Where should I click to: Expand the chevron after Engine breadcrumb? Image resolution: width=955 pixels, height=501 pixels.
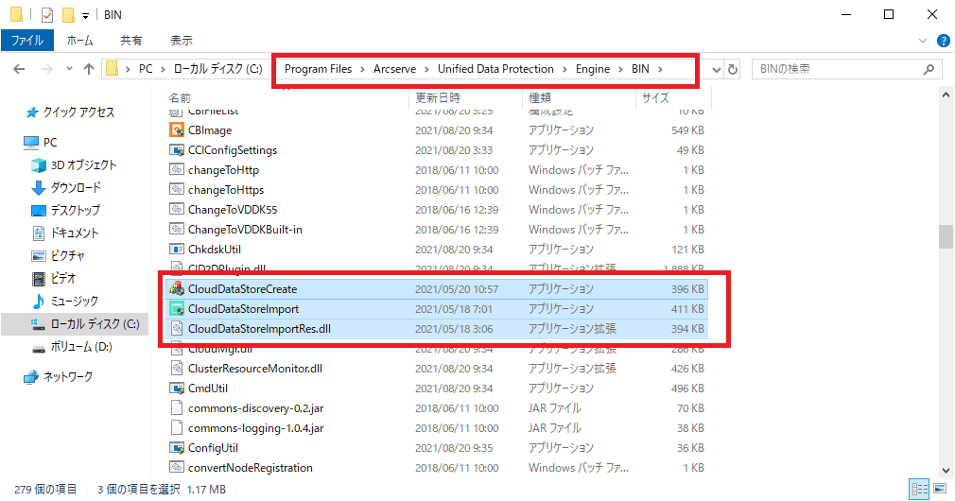(x=620, y=69)
